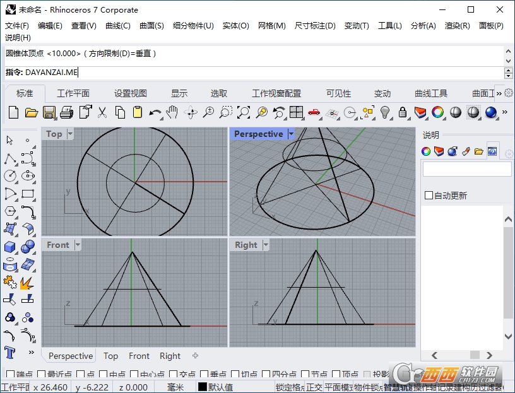Click the color wheel Object Properties icon
This screenshot has height=393, width=515.
pyautogui.click(x=438, y=112)
